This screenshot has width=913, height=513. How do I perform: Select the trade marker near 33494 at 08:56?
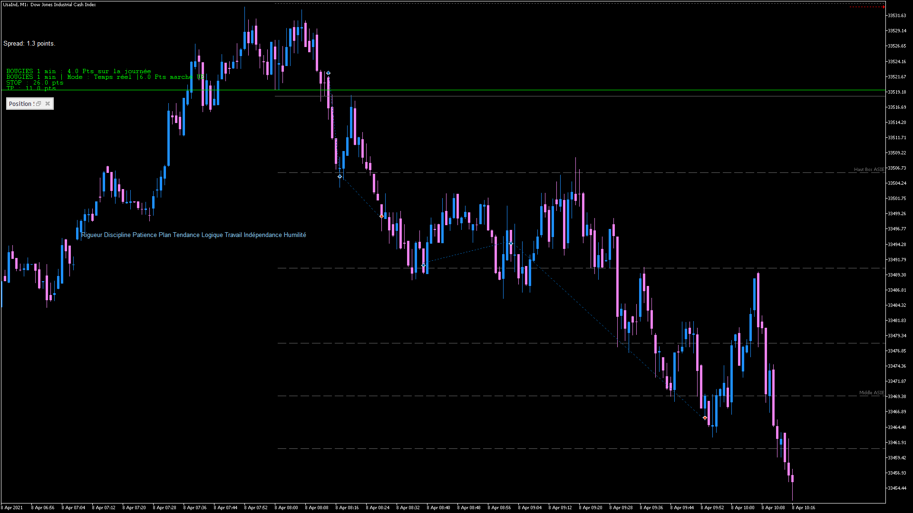coord(511,244)
